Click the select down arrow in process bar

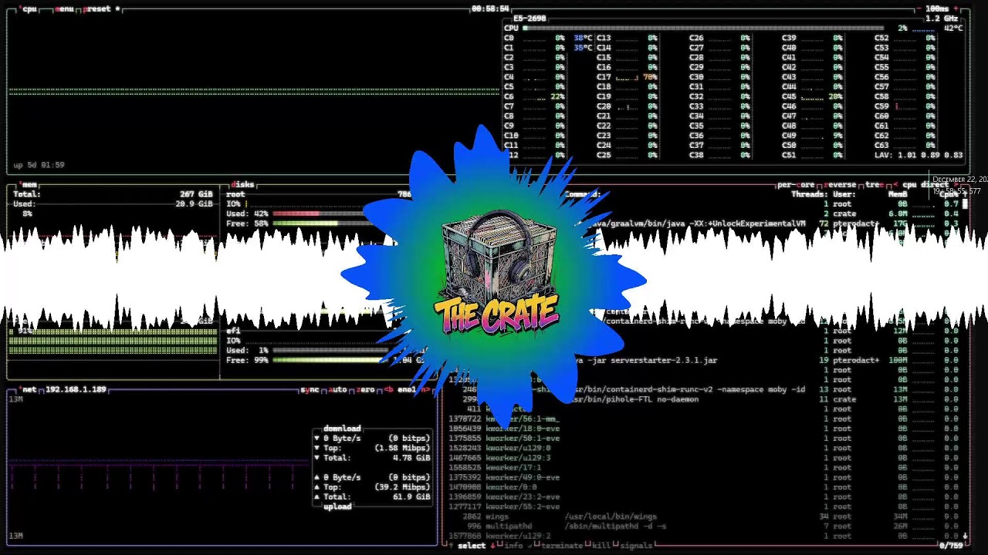tap(492, 546)
